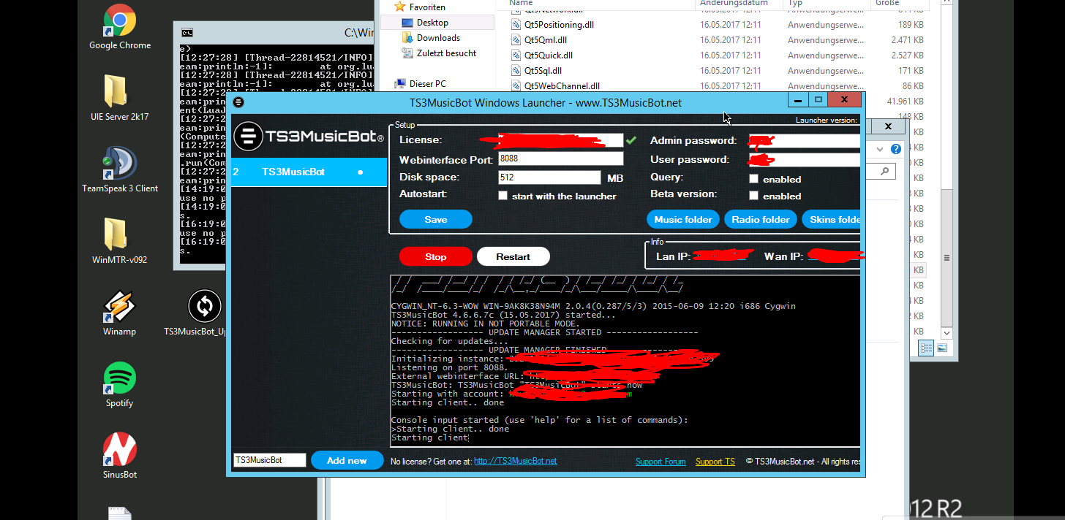This screenshot has height=520, width=1065.
Task: Click the License key input field
Action: pyautogui.click(x=560, y=140)
